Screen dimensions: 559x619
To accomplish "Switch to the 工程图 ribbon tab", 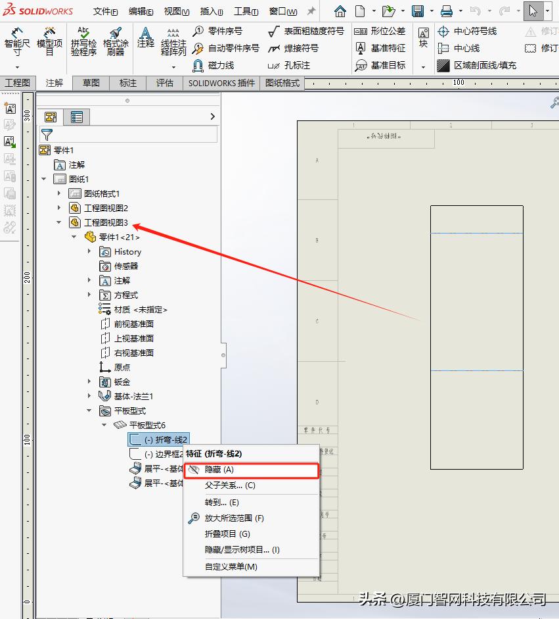I will pos(17,83).
